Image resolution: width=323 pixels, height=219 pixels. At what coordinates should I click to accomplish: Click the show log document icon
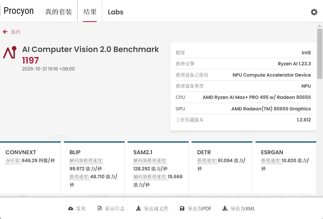tap(99, 208)
